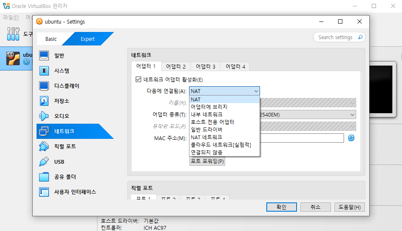Click the VirtualBox tools icon in manager
402x231 pixels.
13,34
